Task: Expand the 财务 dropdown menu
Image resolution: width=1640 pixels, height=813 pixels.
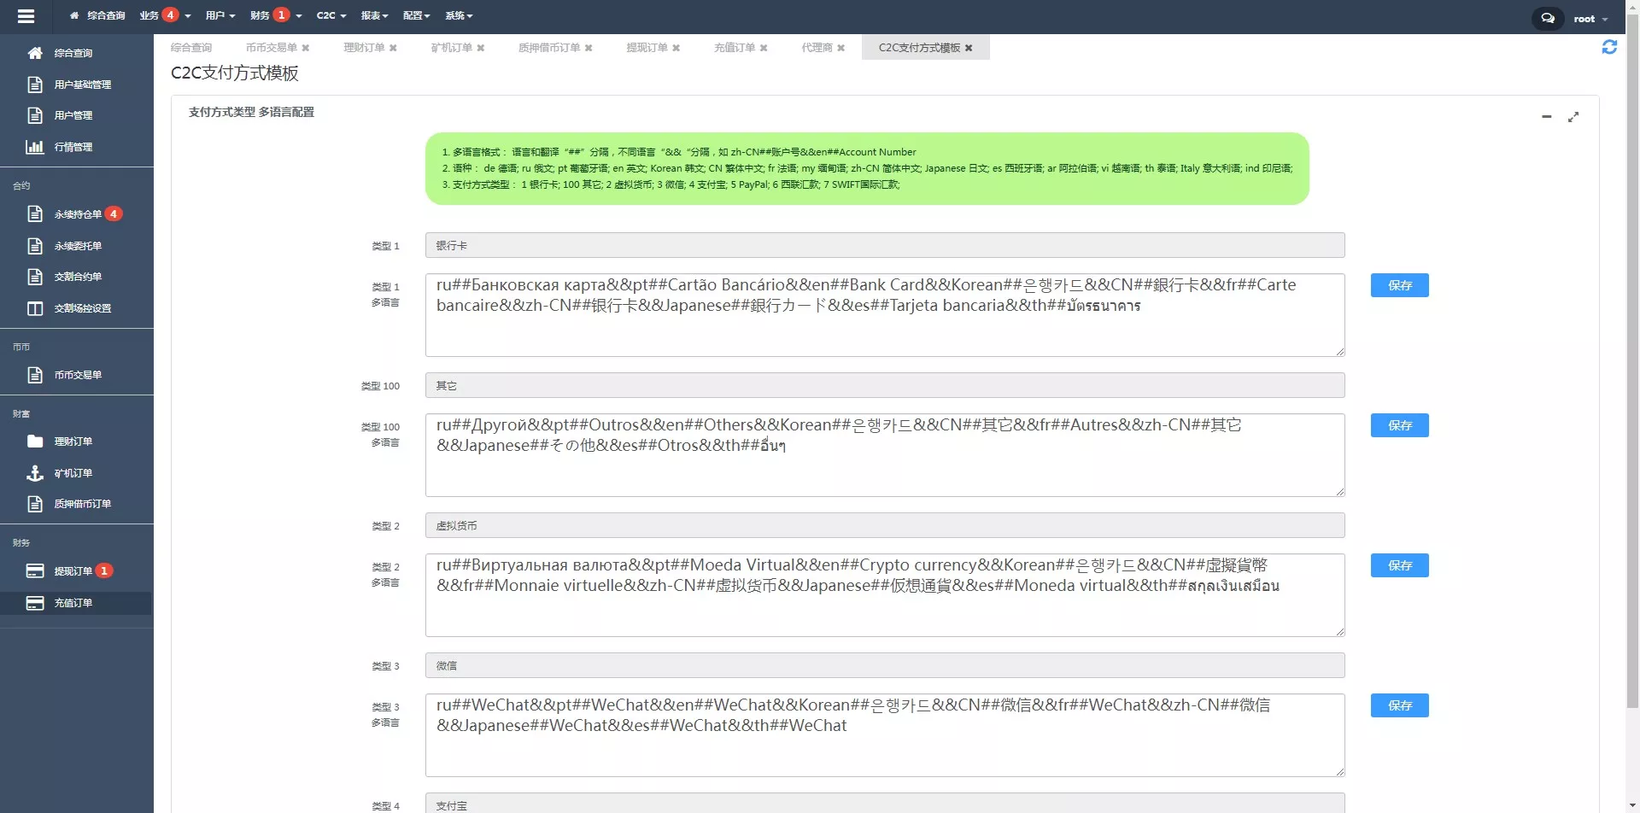Action: [x=275, y=15]
